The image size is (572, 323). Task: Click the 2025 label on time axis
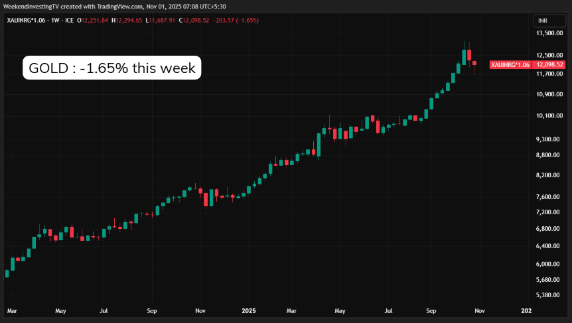[x=249, y=310]
